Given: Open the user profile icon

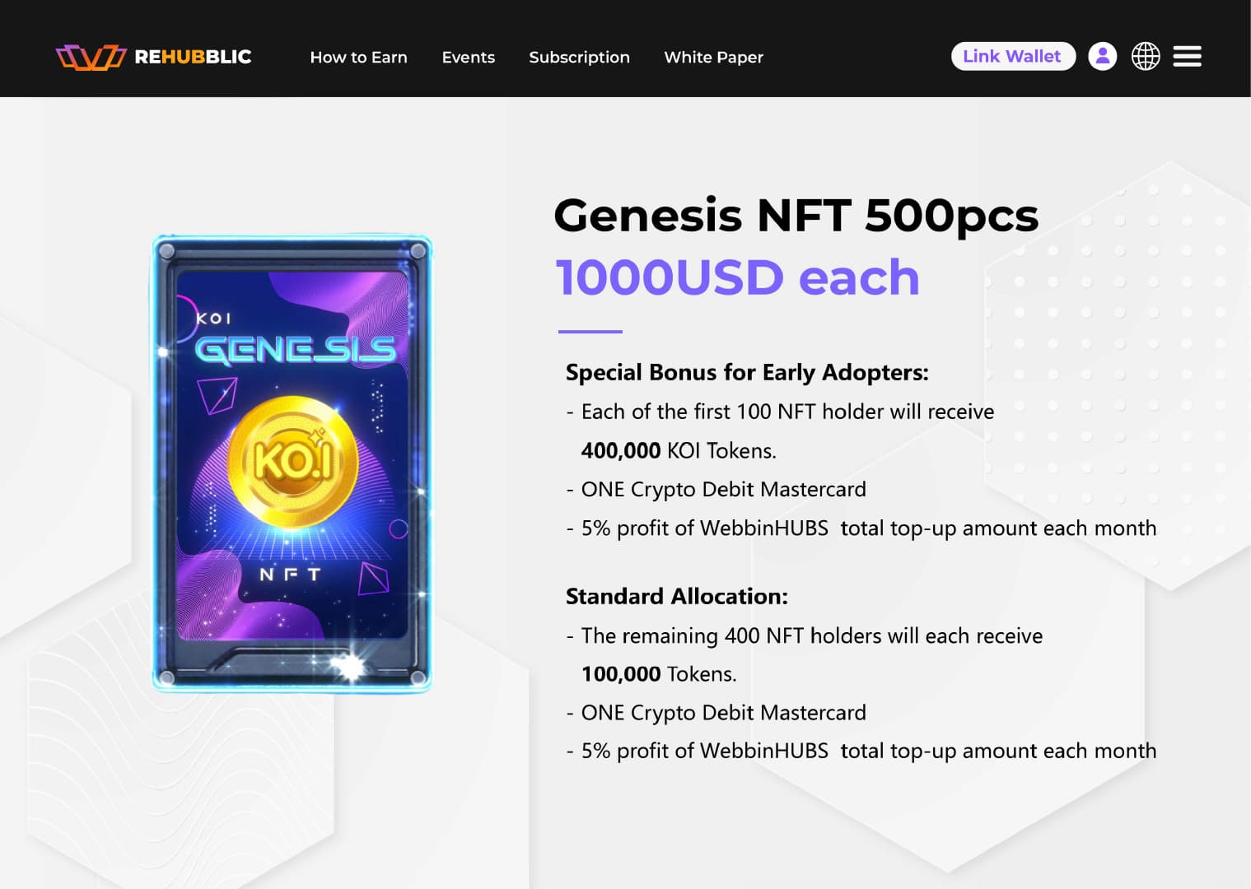Looking at the screenshot, I should (1102, 56).
